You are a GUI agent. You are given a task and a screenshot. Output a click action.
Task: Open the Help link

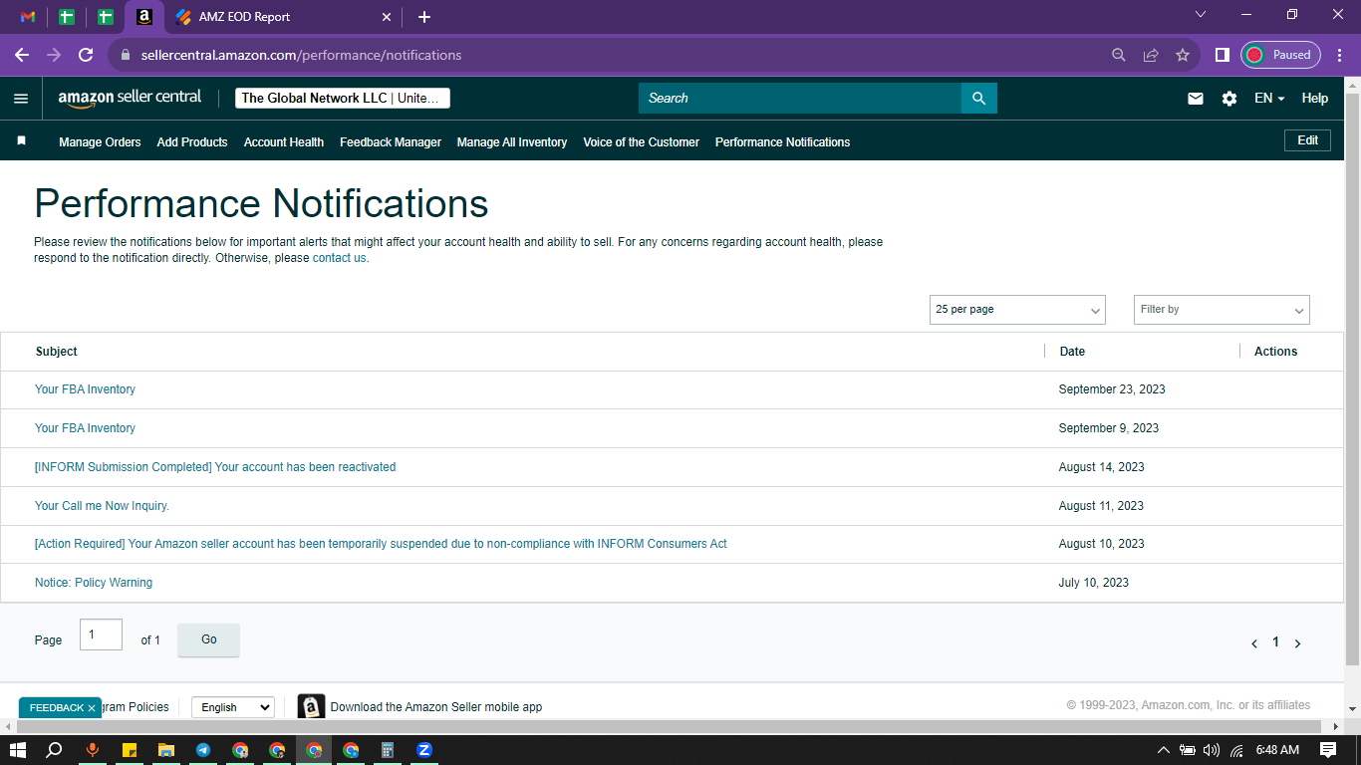pyautogui.click(x=1315, y=98)
